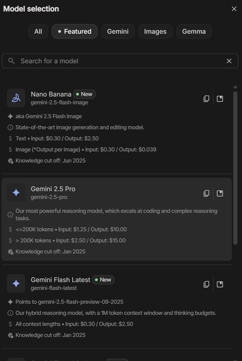
Task: Copy the gemini-2.5-pro model ID
Action: [x=206, y=193]
